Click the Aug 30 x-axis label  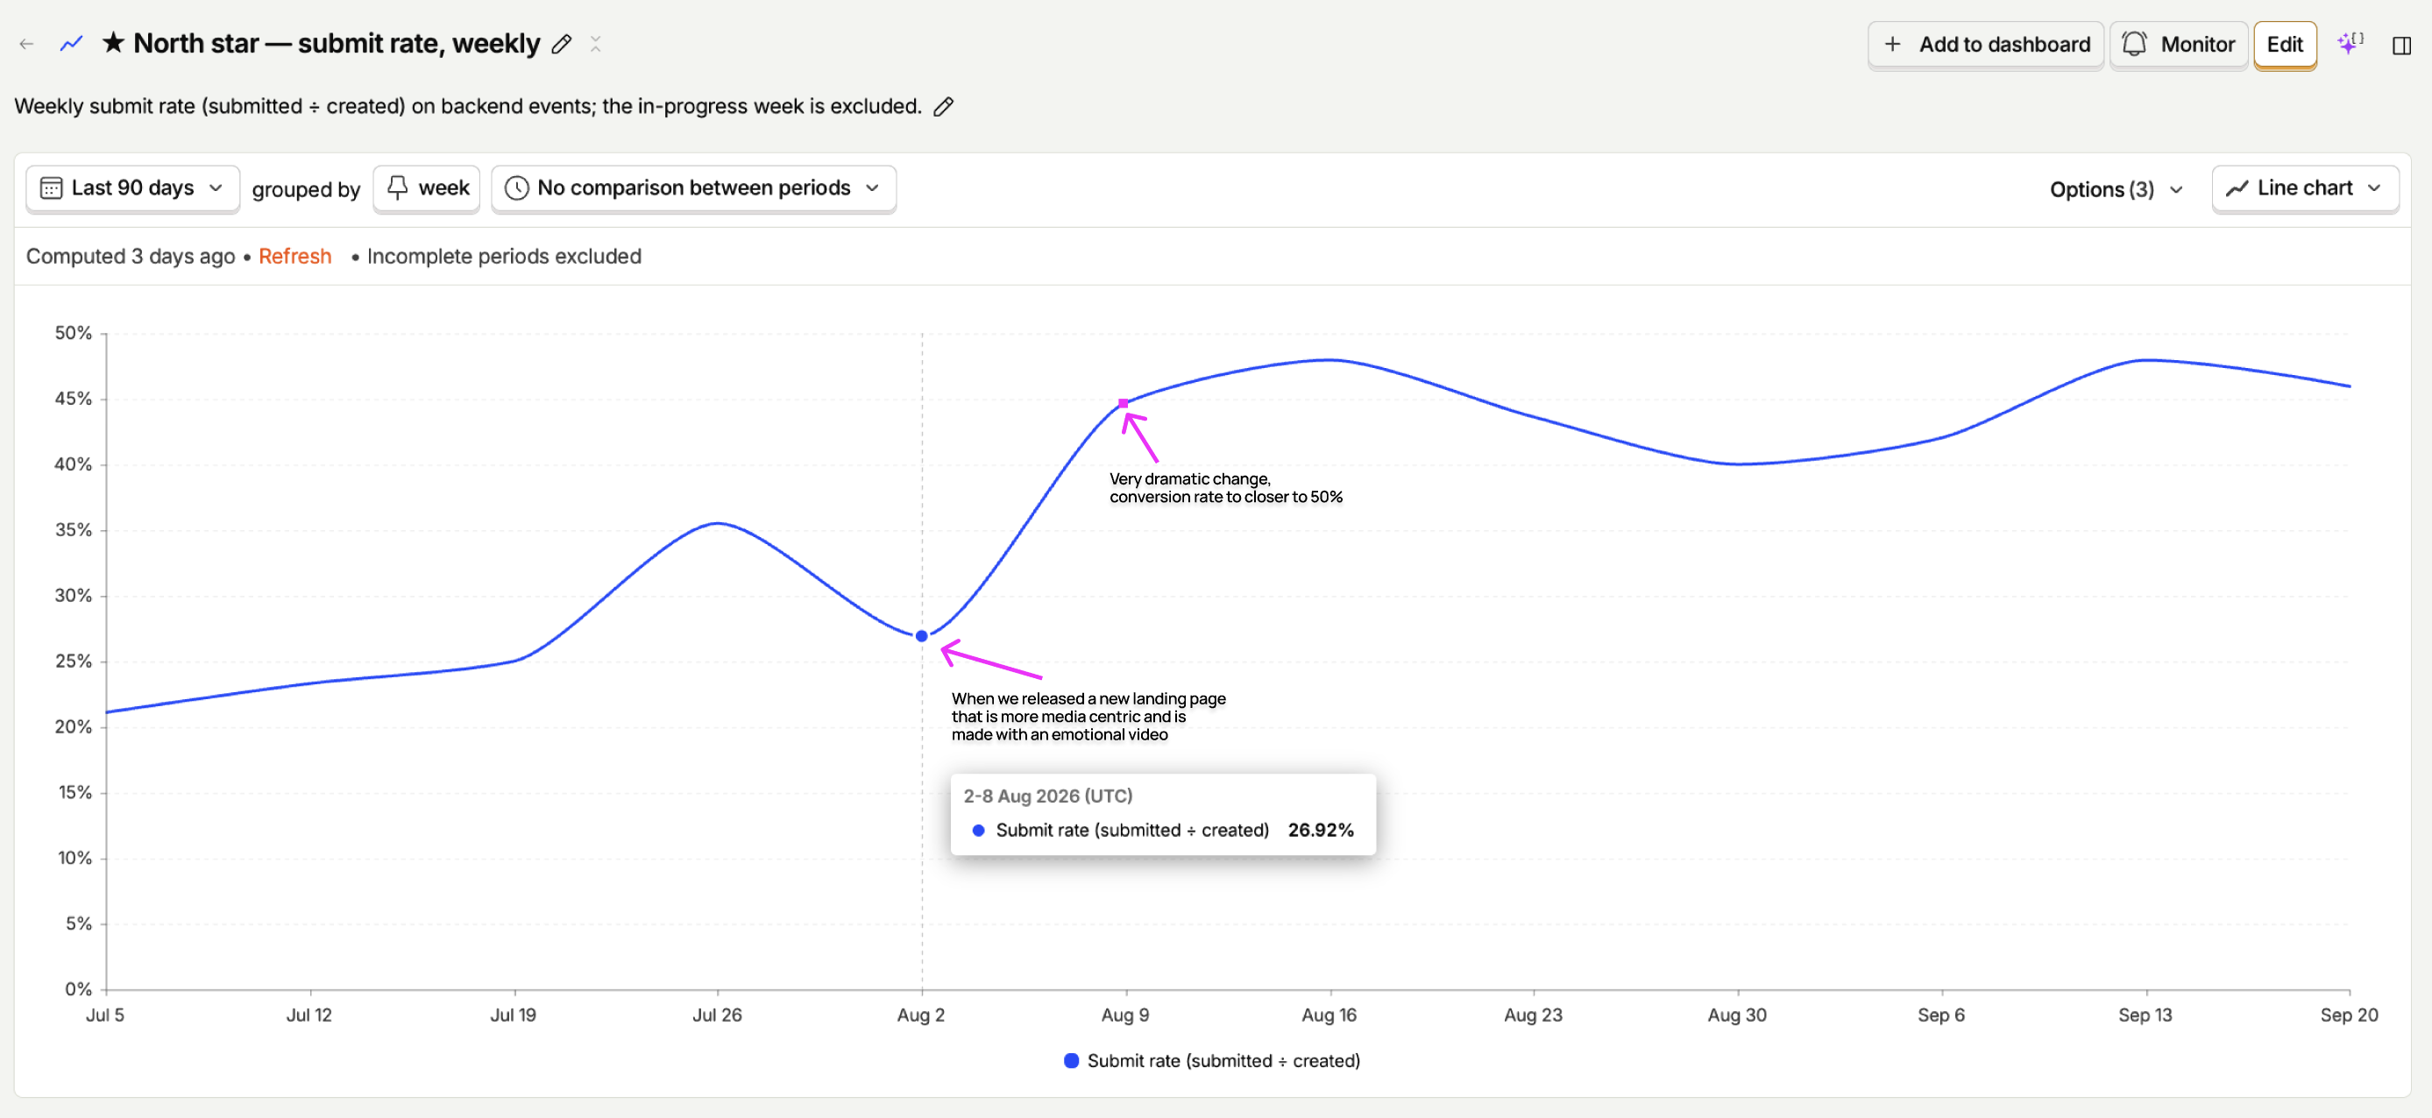(1737, 1015)
